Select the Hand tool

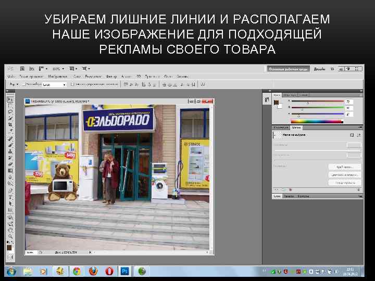(x=10, y=230)
